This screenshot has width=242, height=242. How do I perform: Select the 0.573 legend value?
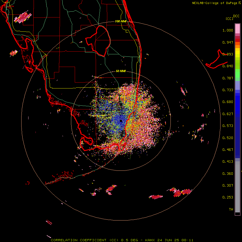tap(228, 126)
